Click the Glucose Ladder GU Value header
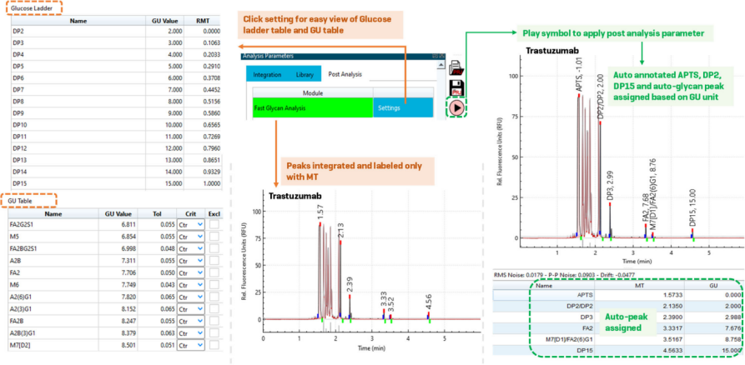Image resolution: width=745 pixels, height=365 pixels. click(x=165, y=20)
